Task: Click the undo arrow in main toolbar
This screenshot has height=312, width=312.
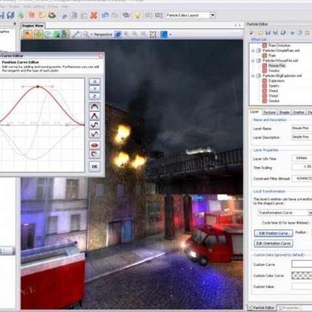Action: point(105,16)
